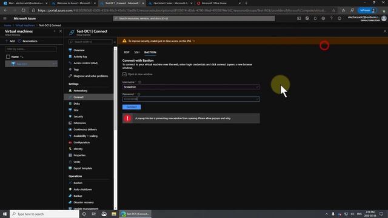The height and width of the screenshot is (218, 388).
Task: Open Azure portal settings gear
Action: 323,19
